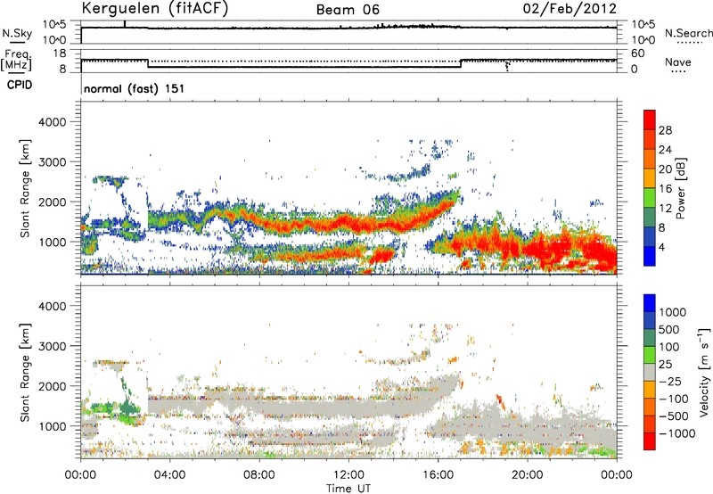Viewport: 713px width, 494px height.
Task: Click the 60 Nave axis tick label
Action: (x=638, y=54)
